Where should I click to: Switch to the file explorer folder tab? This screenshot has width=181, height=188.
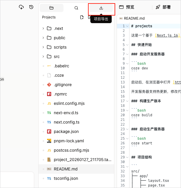coord(51,8)
